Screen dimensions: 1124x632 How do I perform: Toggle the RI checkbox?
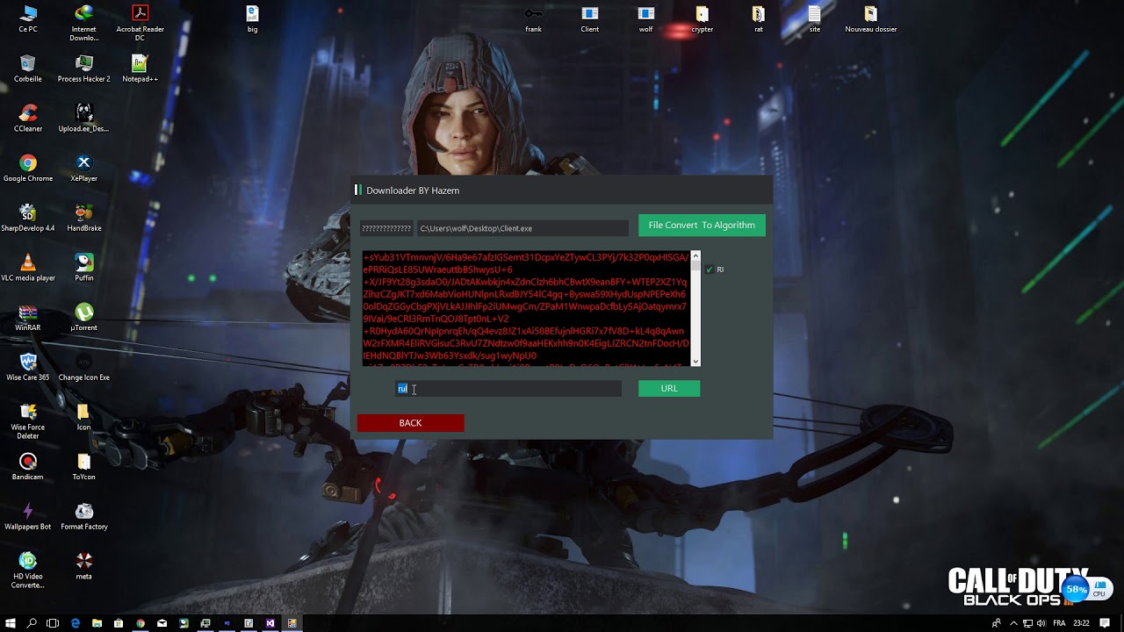710,269
